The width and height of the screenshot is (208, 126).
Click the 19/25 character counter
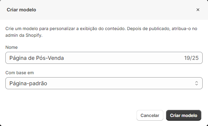click(191, 58)
